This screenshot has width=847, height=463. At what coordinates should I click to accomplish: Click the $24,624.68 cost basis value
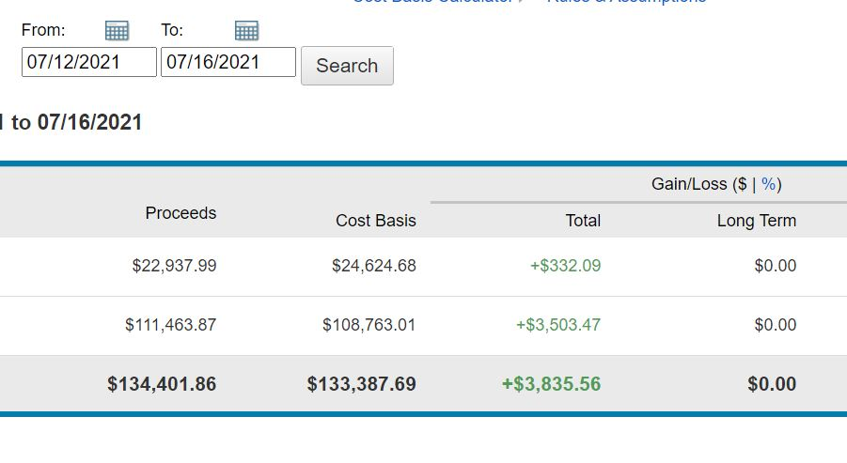[373, 266]
